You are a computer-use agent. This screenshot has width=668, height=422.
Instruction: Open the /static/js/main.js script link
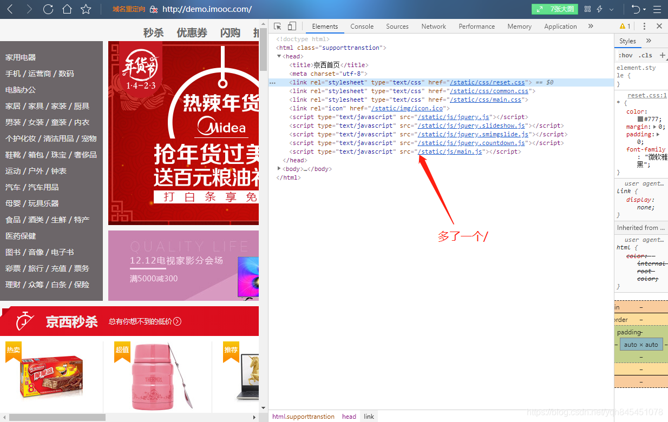tap(450, 151)
